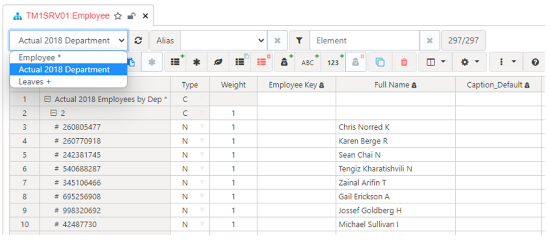Open Type dropdown for element 260805477
This screenshot has height=244, width=549.
point(202,127)
